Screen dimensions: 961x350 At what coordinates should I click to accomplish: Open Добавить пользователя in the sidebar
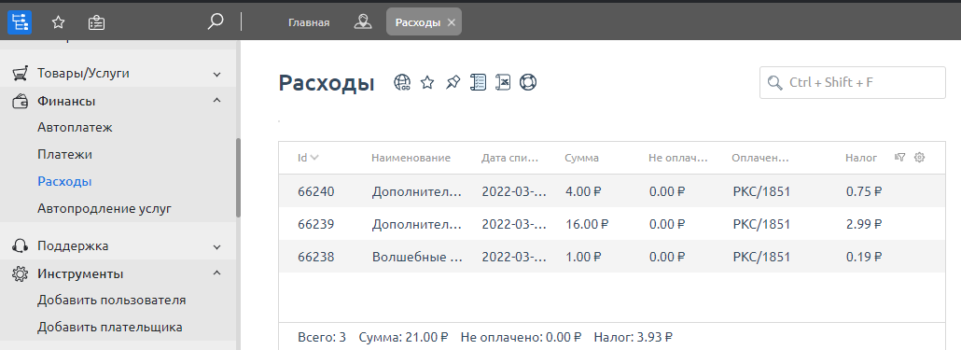112,301
